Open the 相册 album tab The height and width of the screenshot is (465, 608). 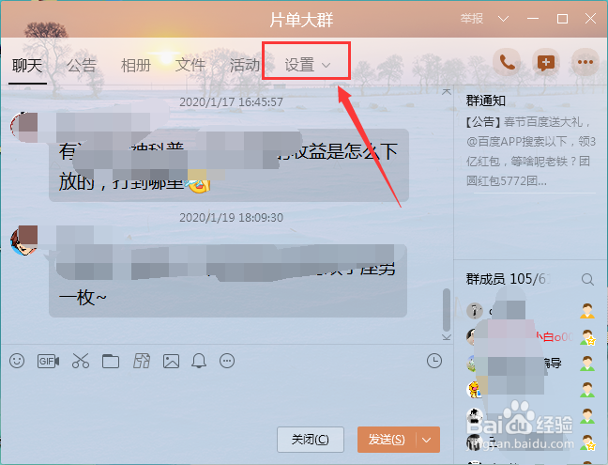(x=136, y=65)
